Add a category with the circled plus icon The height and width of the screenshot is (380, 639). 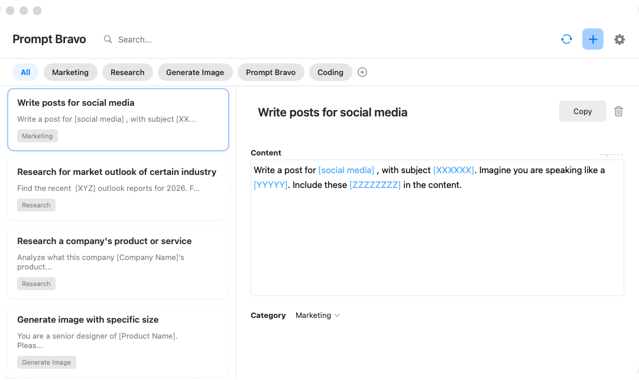tap(363, 72)
